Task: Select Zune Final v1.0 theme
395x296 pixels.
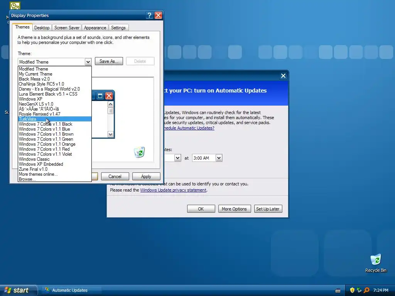Action: pos(55,169)
